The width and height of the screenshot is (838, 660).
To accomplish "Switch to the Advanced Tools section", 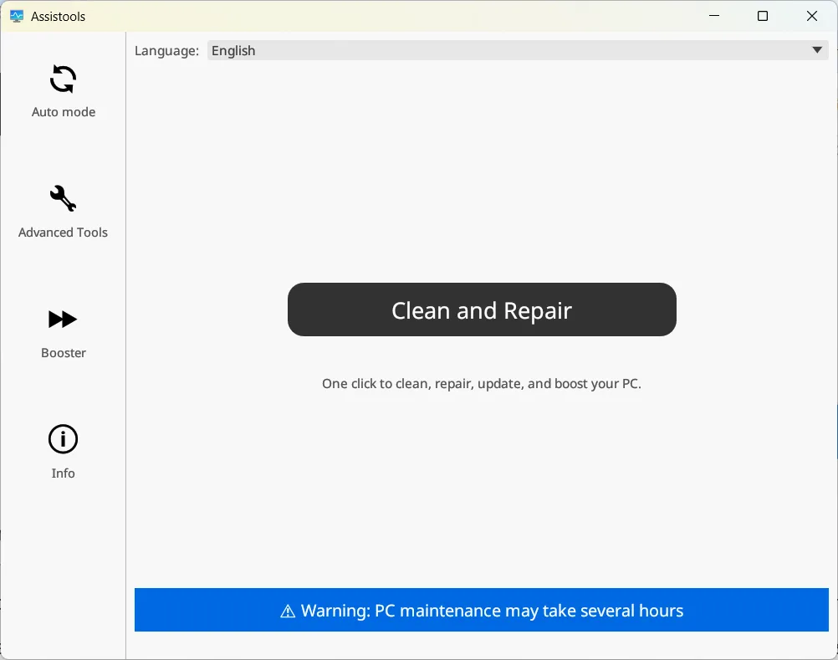I will pyautogui.click(x=63, y=213).
